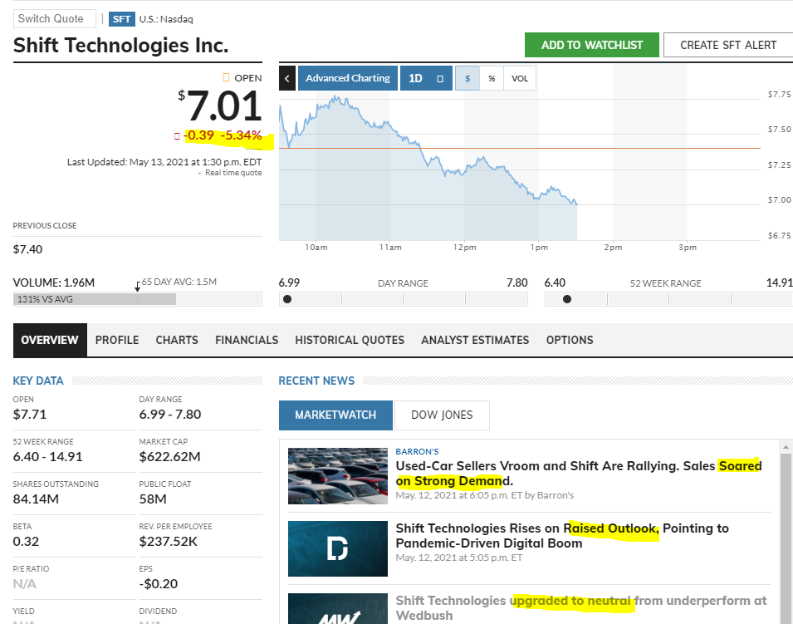Viewport: 793px width, 624px height.
Task: Select the Dow Jones news tab
Action: coord(442,415)
